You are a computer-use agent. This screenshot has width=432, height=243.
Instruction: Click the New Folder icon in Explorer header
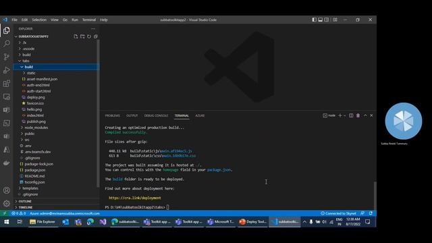(x=82, y=36)
